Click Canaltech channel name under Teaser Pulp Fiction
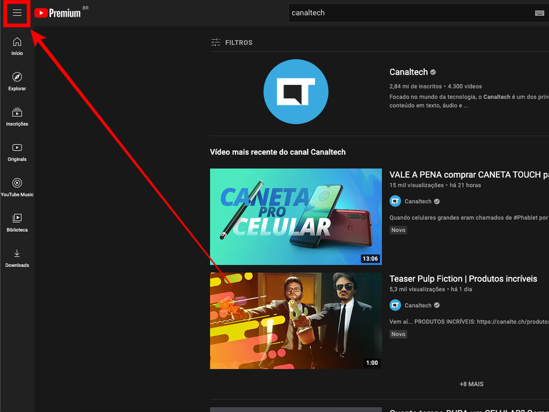This screenshot has width=549, height=412. [x=418, y=305]
